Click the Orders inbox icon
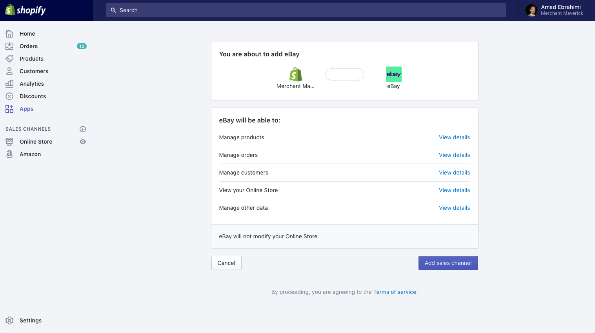This screenshot has height=333, width=595. pos(9,46)
